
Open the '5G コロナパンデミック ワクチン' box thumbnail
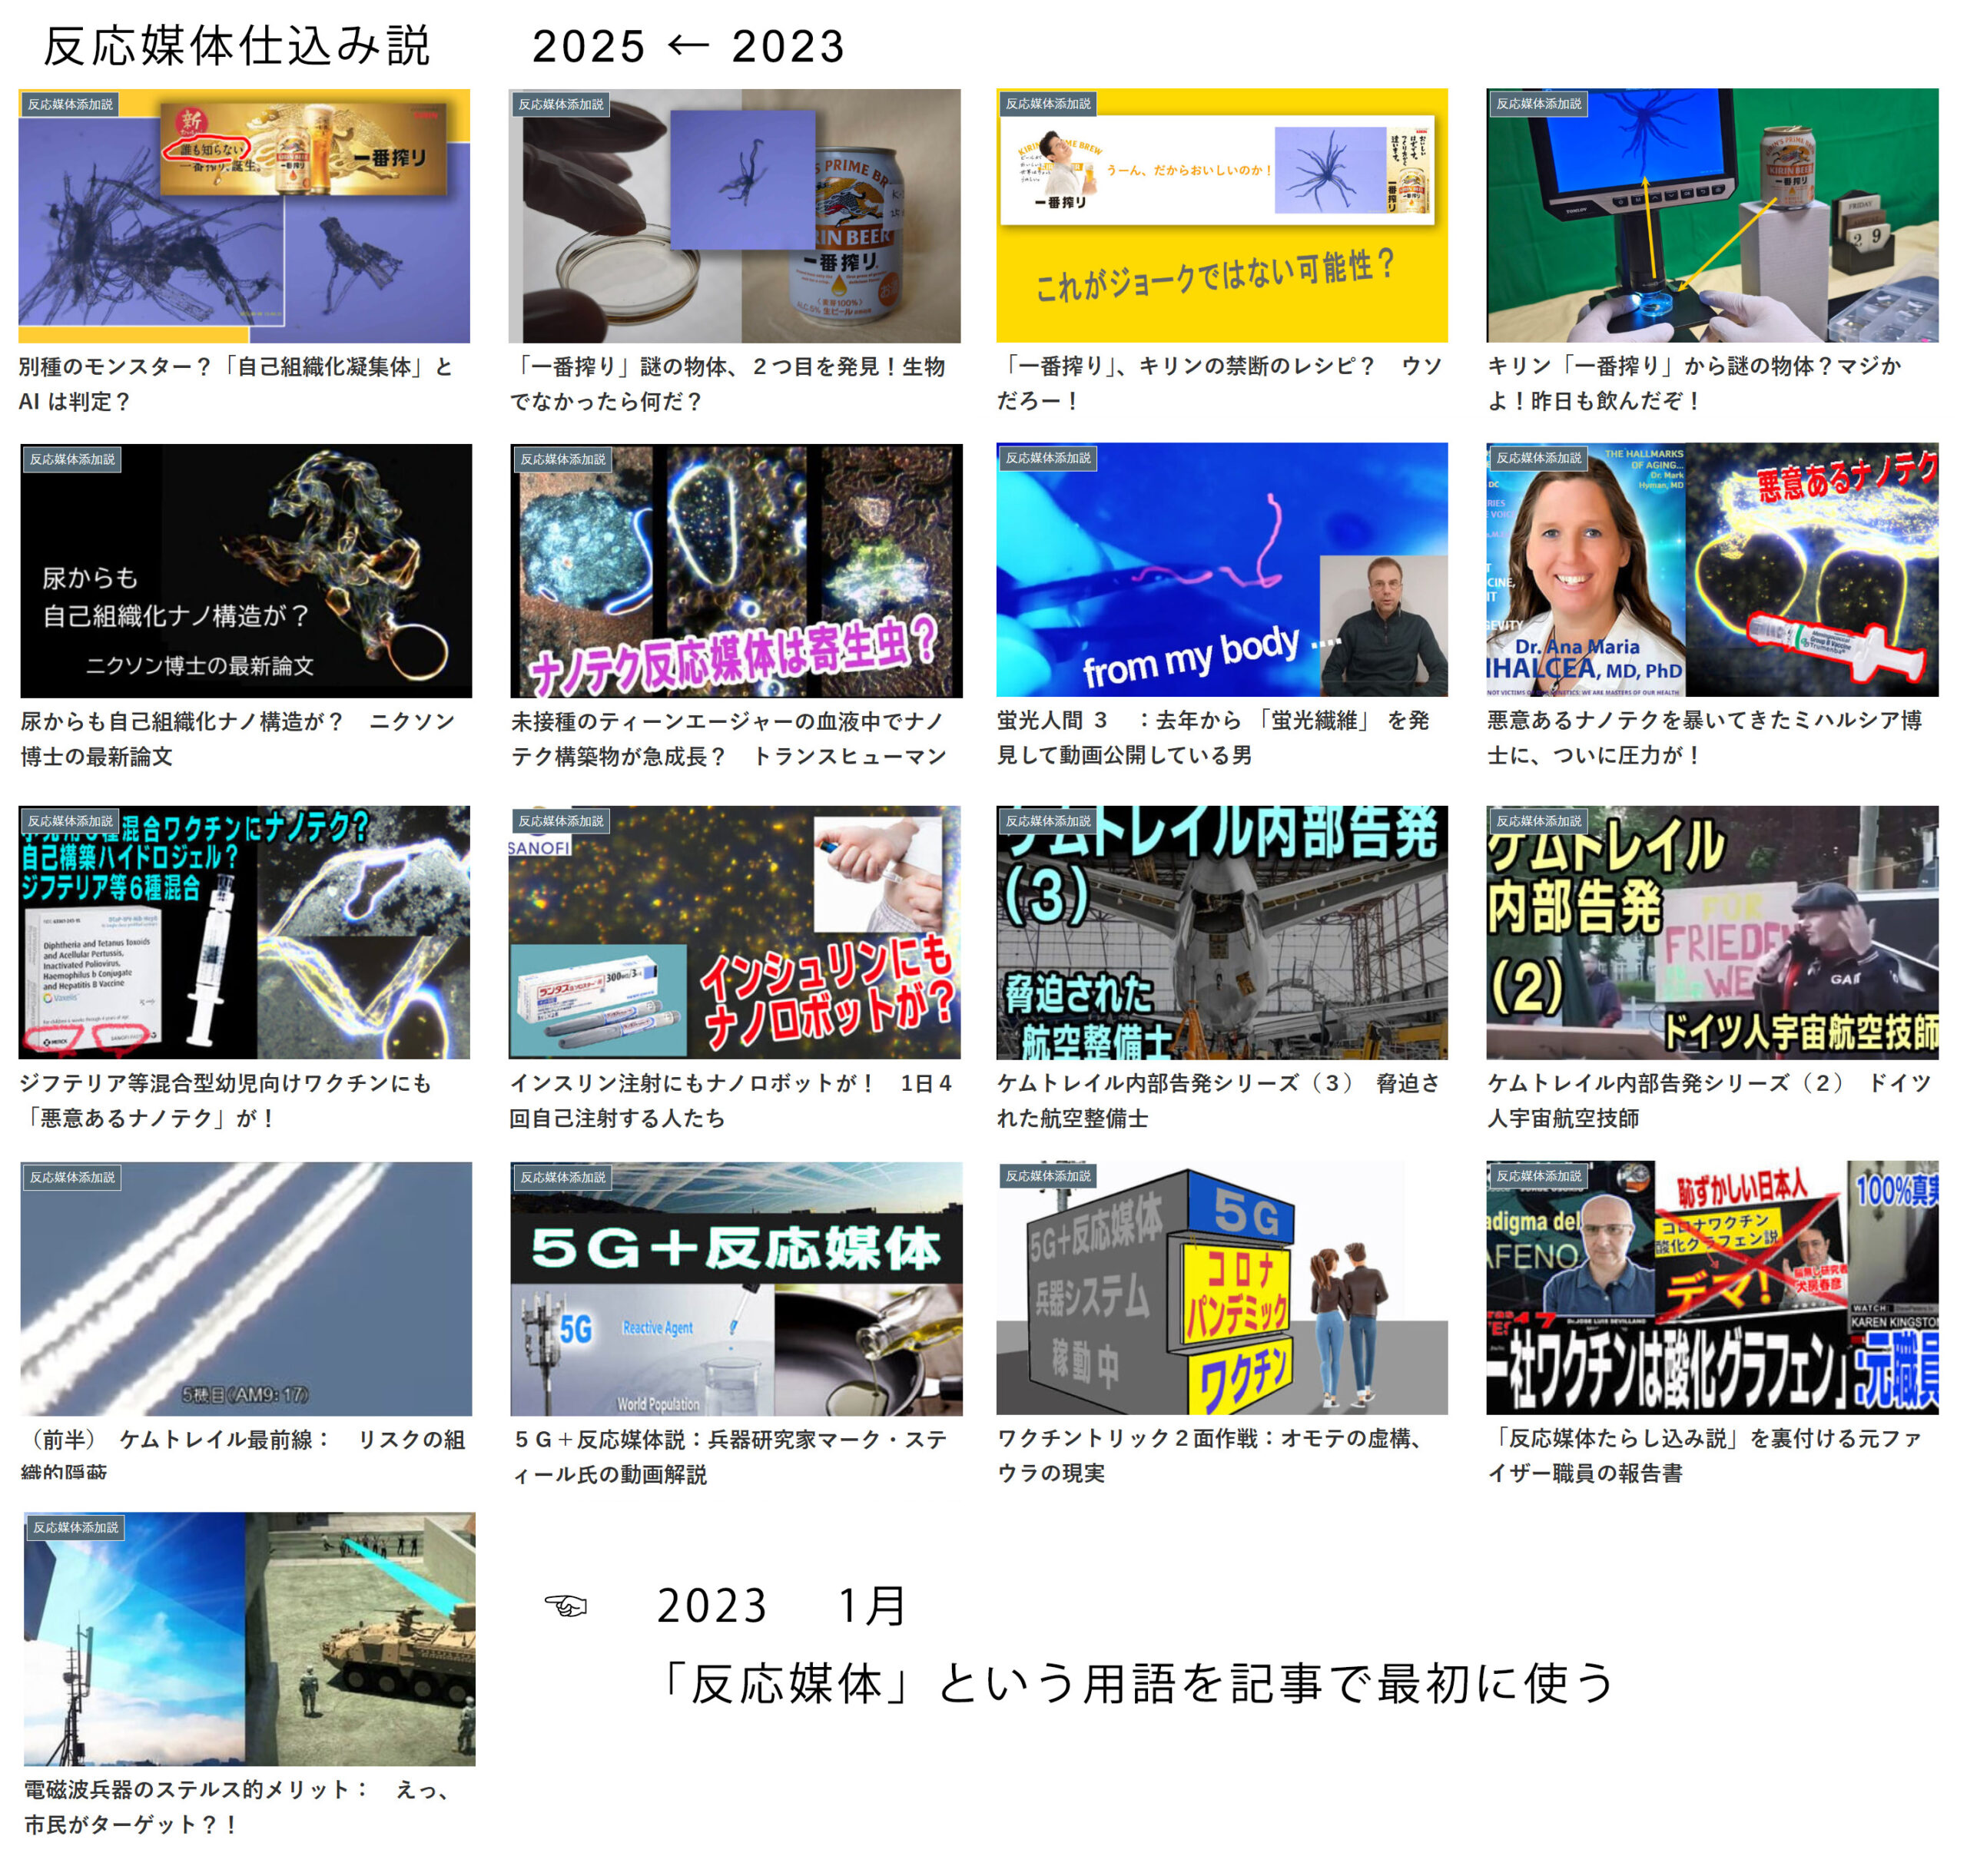[x=1221, y=1288]
